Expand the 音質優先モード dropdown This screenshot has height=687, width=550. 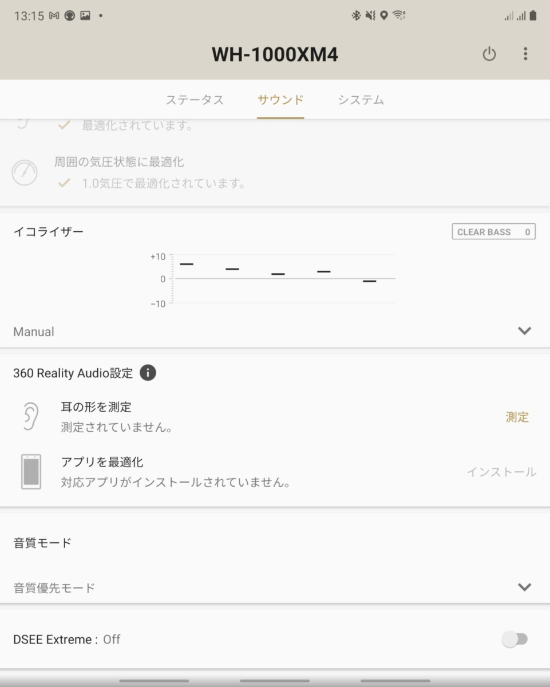point(275,587)
